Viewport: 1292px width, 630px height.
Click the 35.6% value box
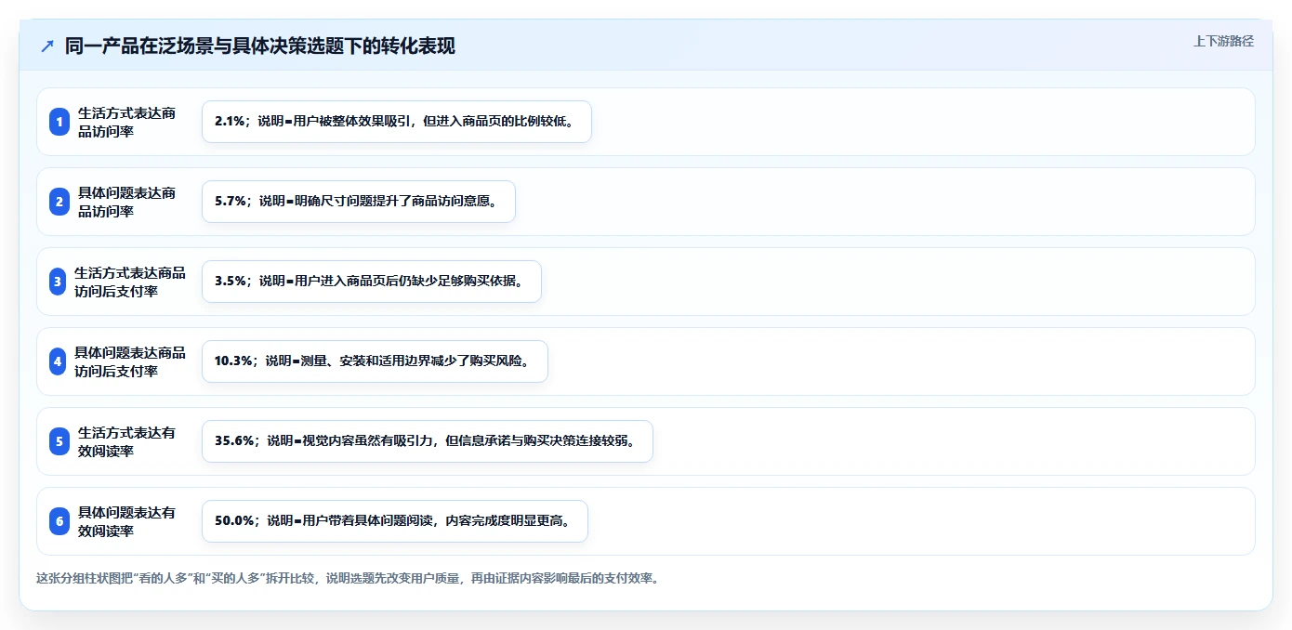coord(428,441)
